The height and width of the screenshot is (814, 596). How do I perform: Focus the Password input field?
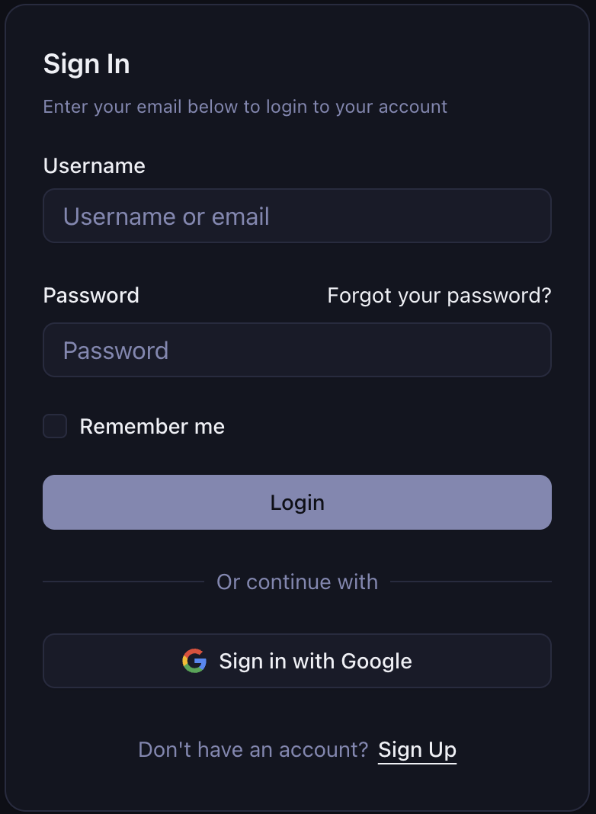click(297, 350)
